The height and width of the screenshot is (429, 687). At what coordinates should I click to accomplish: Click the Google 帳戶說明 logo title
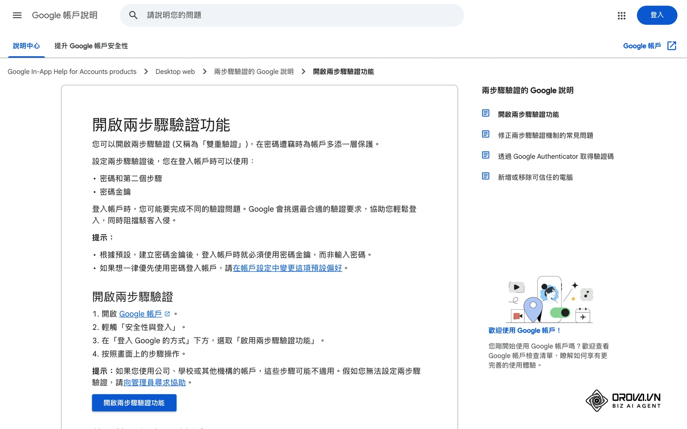[65, 15]
